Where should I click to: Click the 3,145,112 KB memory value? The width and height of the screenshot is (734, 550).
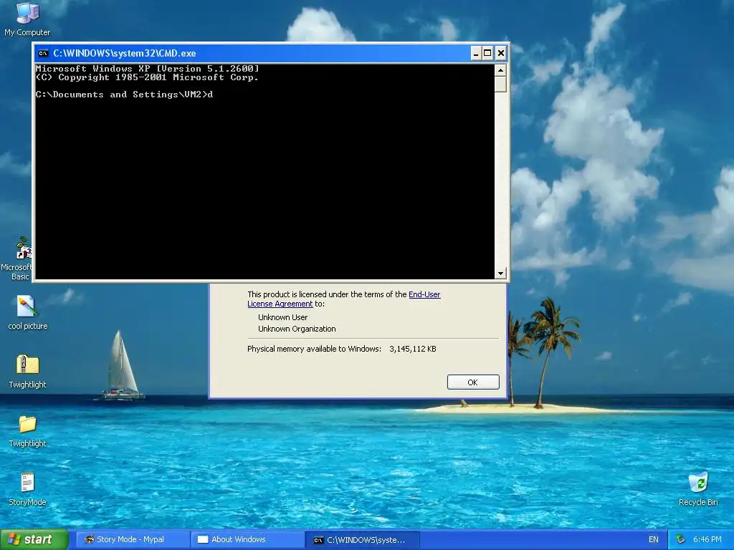click(413, 349)
